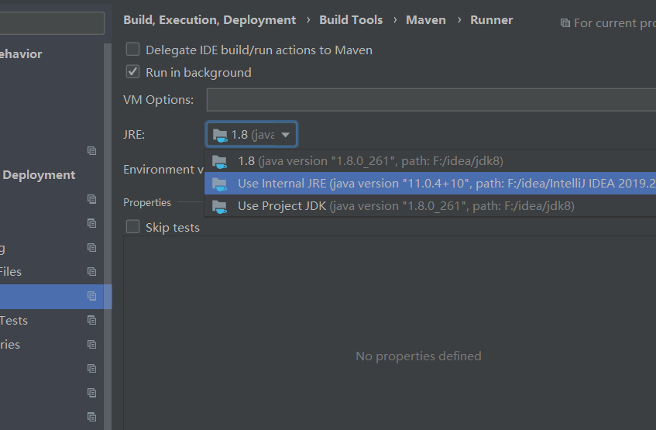This screenshot has width=656, height=430.
Task: Open the JRE dropdown combo box
Action: coord(252,134)
